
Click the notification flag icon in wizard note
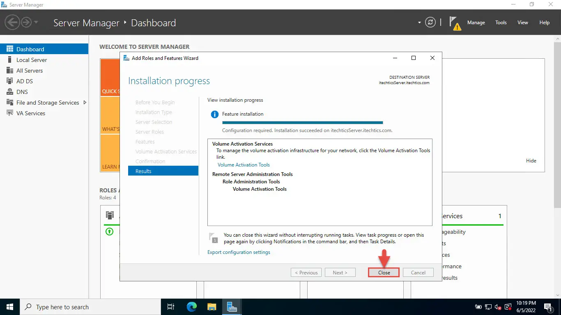click(214, 238)
